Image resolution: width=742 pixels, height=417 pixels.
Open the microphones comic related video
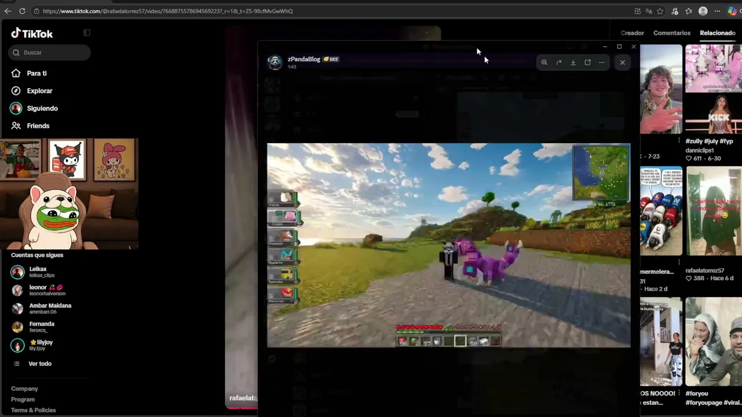661,211
